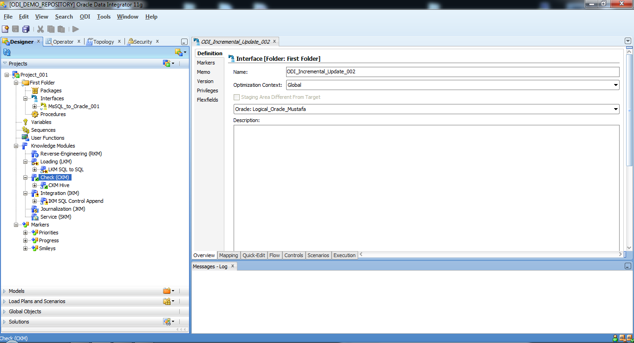Click the connected user icon in the status bar

click(x=614, y=338)
